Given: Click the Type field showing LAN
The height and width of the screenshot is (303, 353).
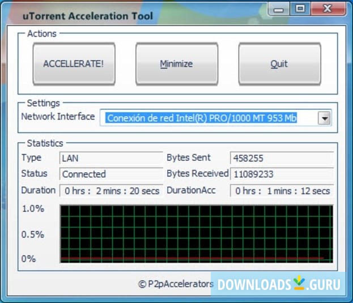Looking at the screenshot, I should click(111, 158).
